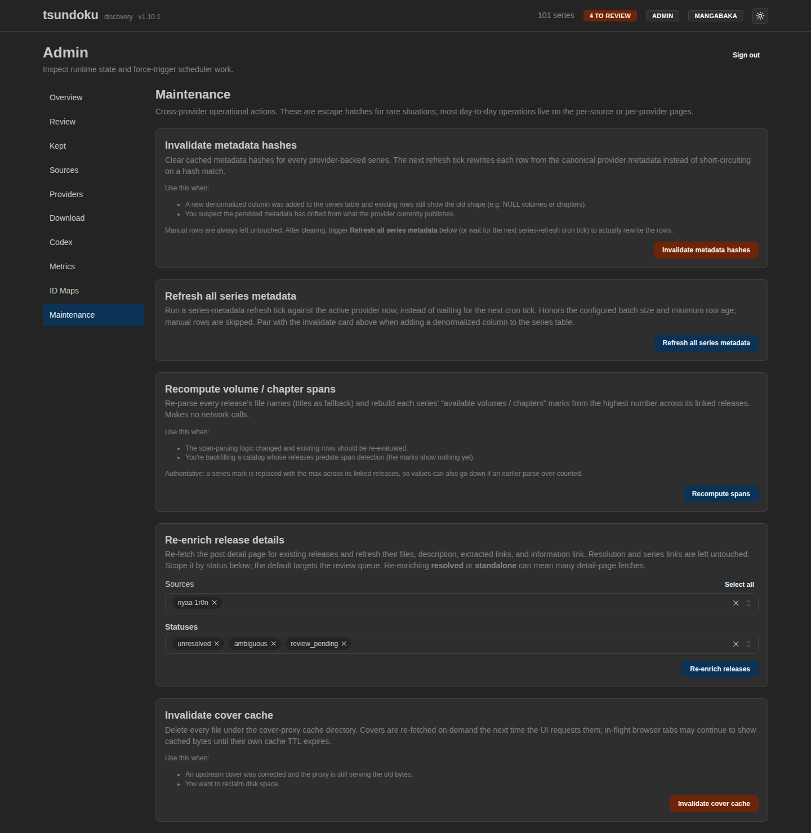Open the Sources admin section
Screen dimensions: 811x833
(x=93, y=170)
